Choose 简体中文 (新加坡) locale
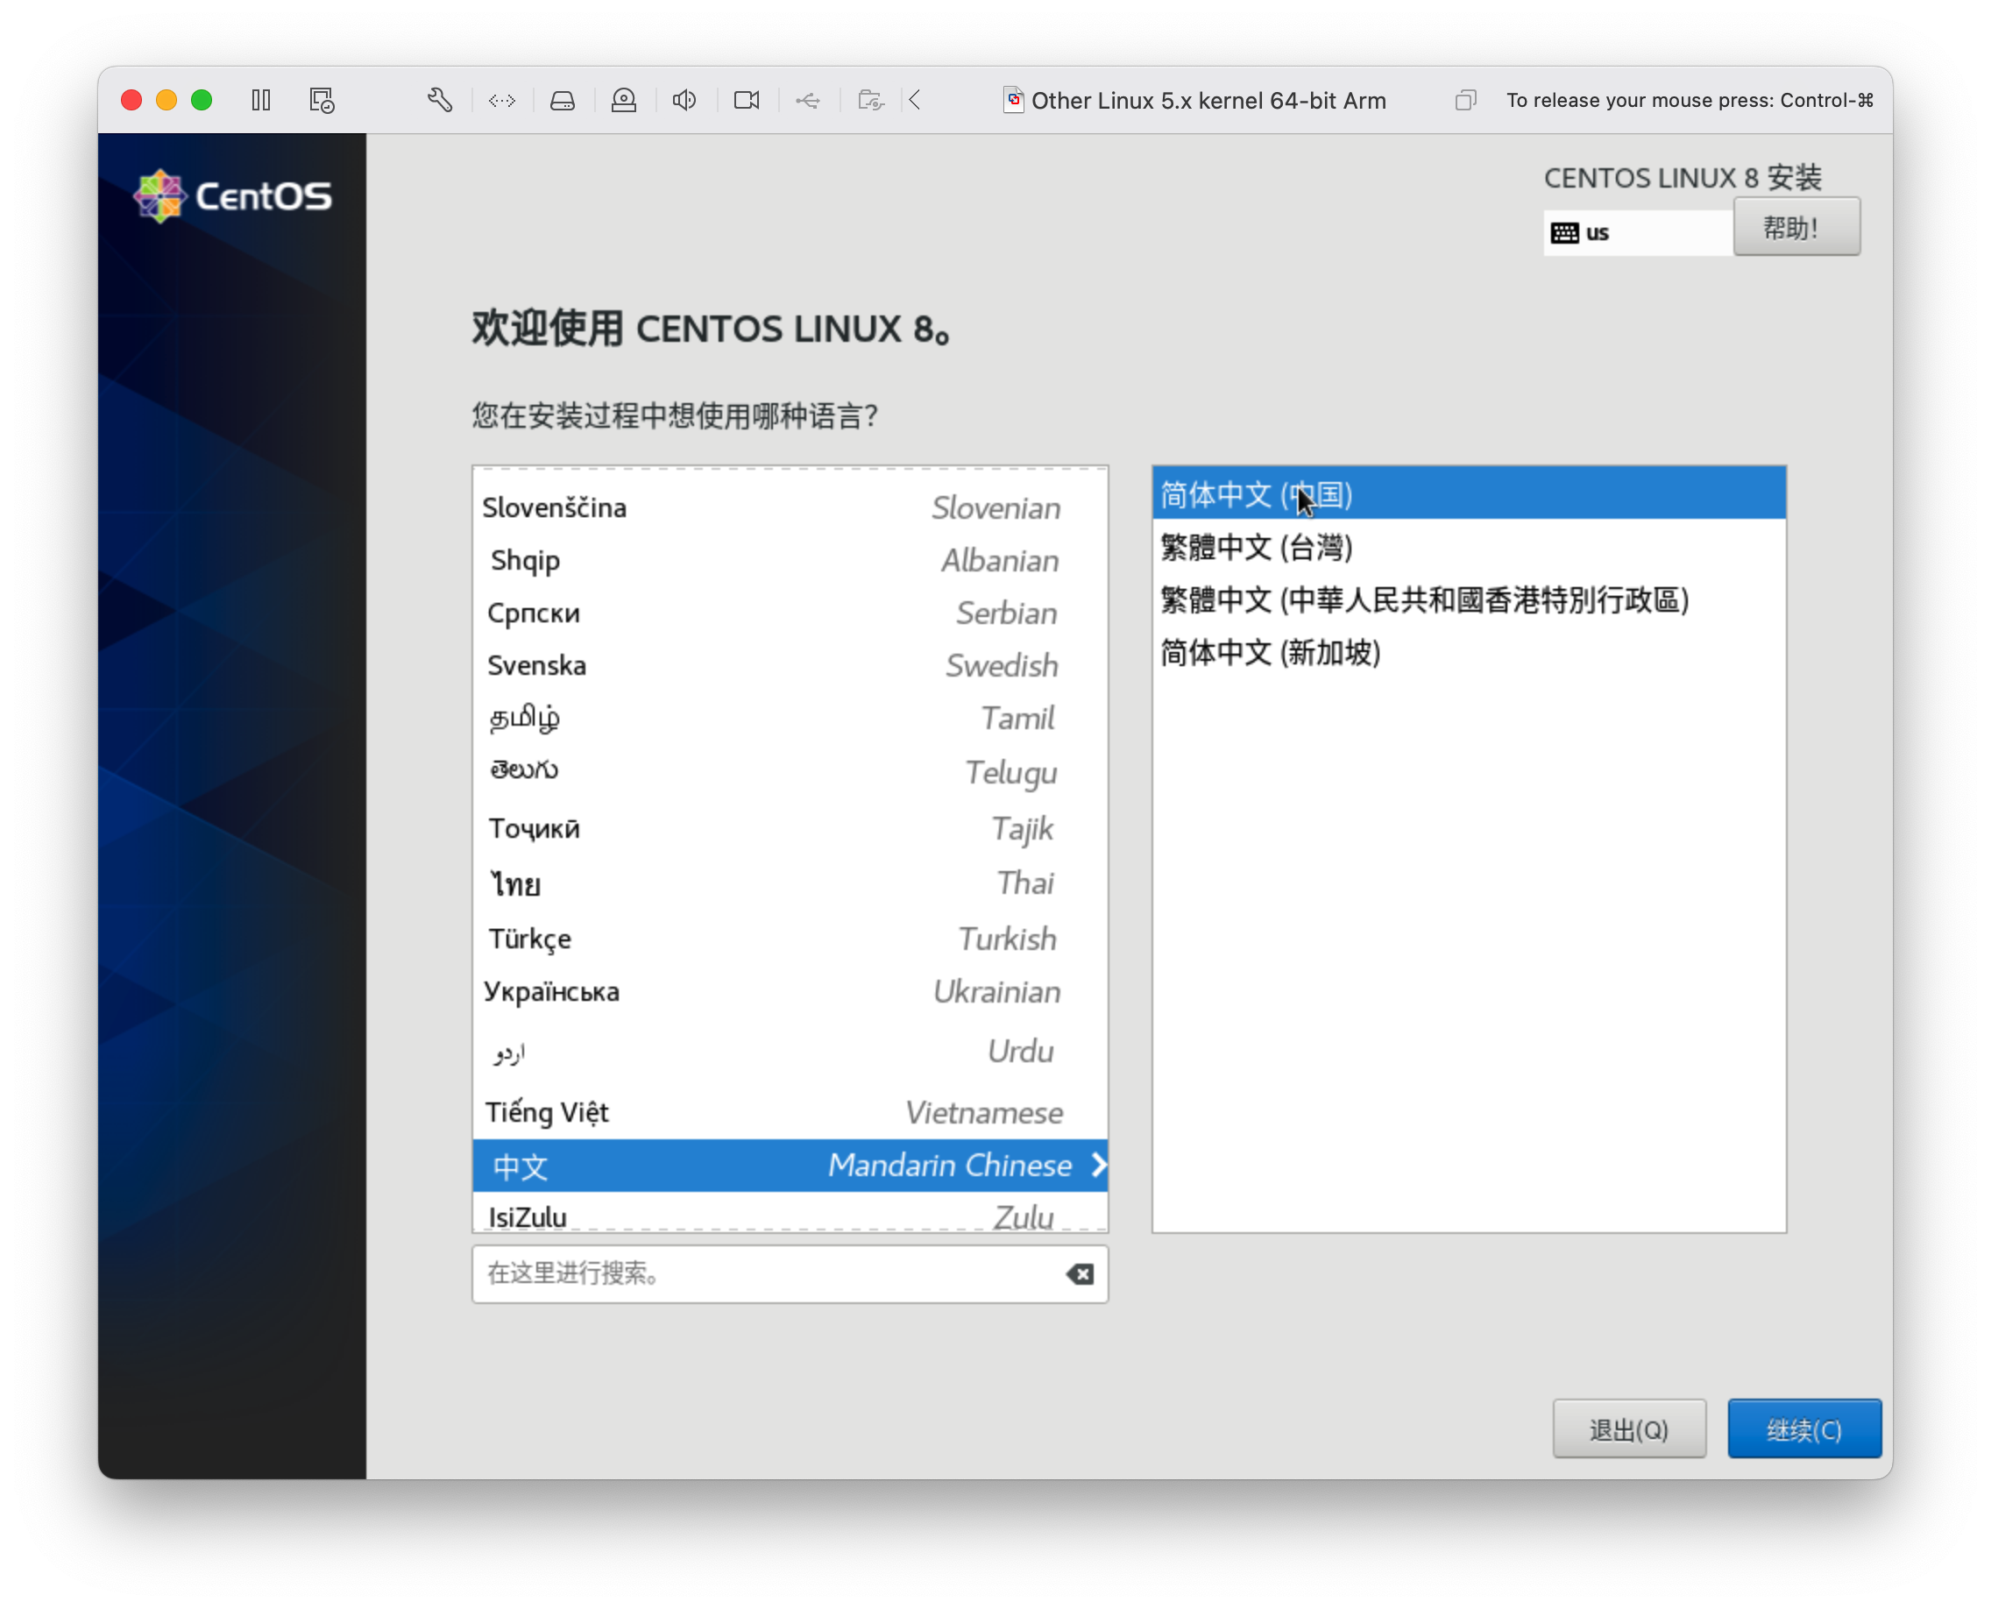The height and width of the screenshot is (1609, 1991). 1470,654
